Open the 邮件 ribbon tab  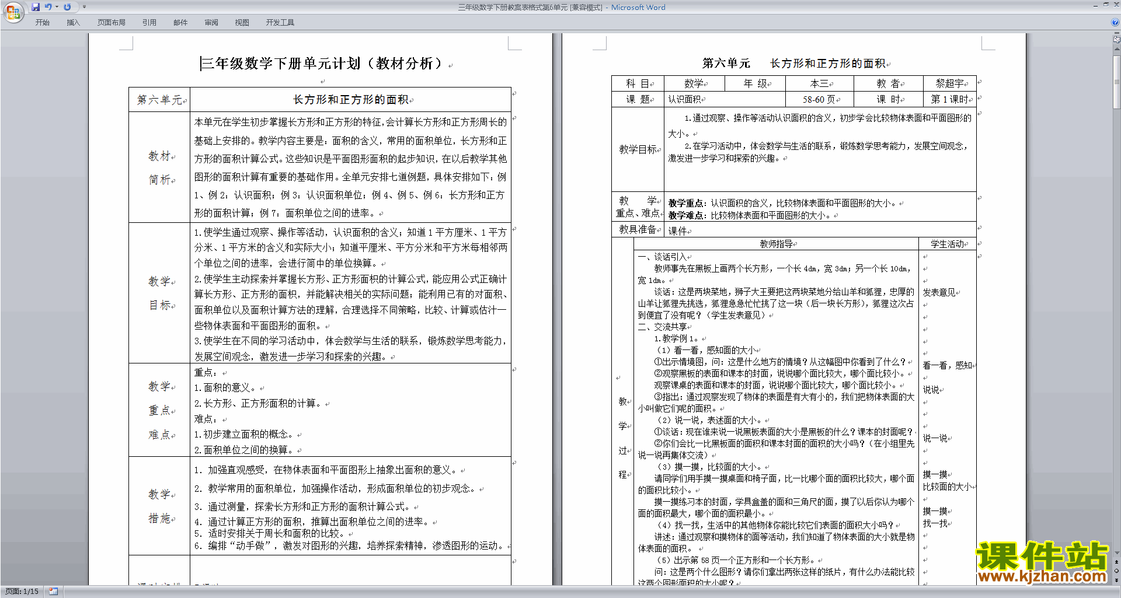pyautogui.click(x=180, y=23)
